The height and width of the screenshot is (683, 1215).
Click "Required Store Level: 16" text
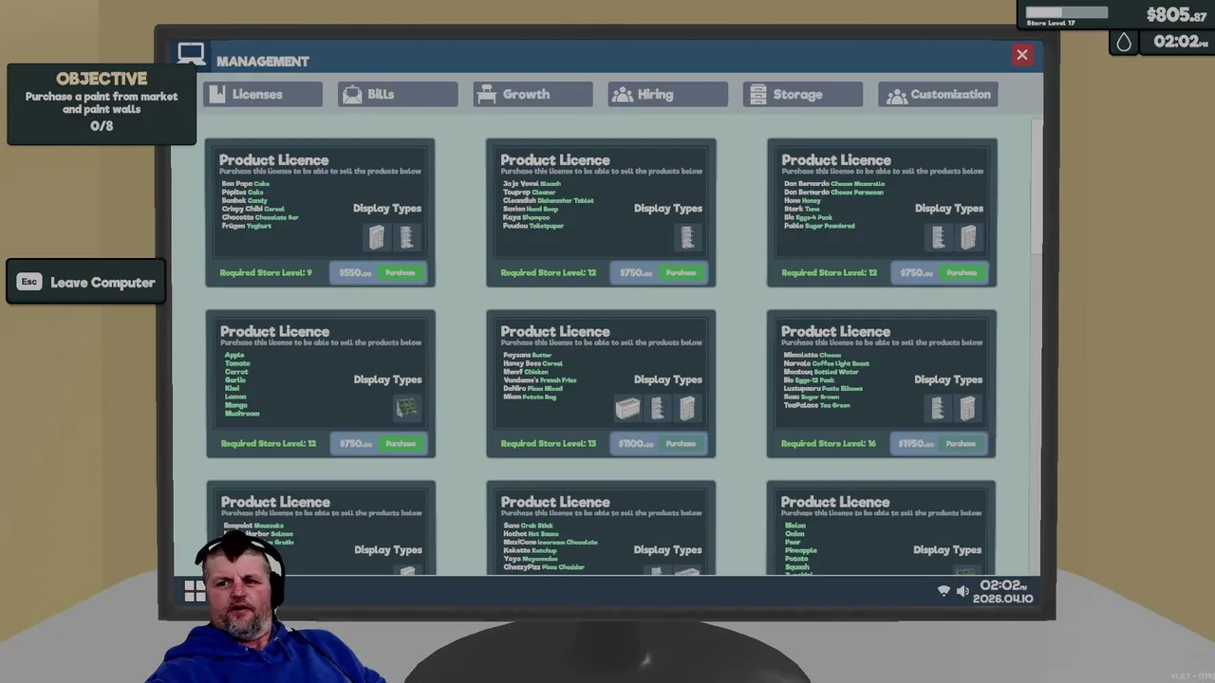tap(828, 443)
